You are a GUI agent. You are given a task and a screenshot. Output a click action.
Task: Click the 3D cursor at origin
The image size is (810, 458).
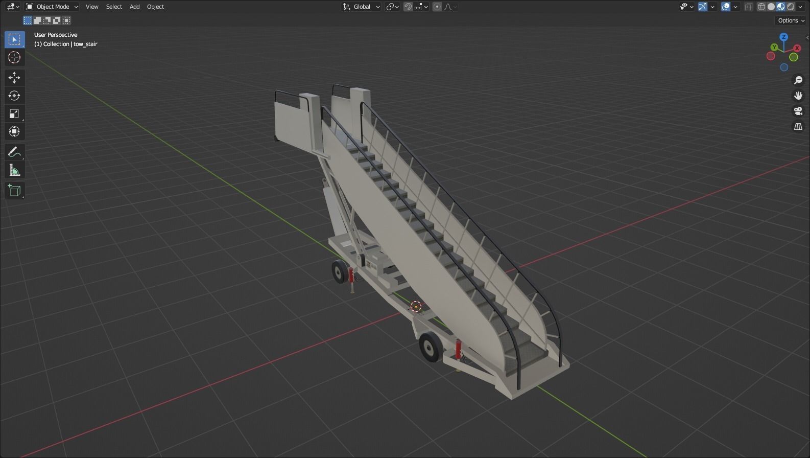point(416,306)
